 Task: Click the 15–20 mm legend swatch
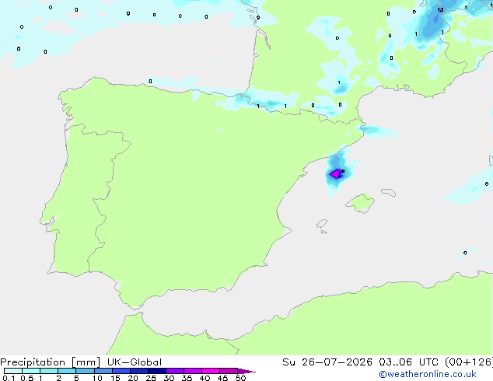(x=121, y=371)
